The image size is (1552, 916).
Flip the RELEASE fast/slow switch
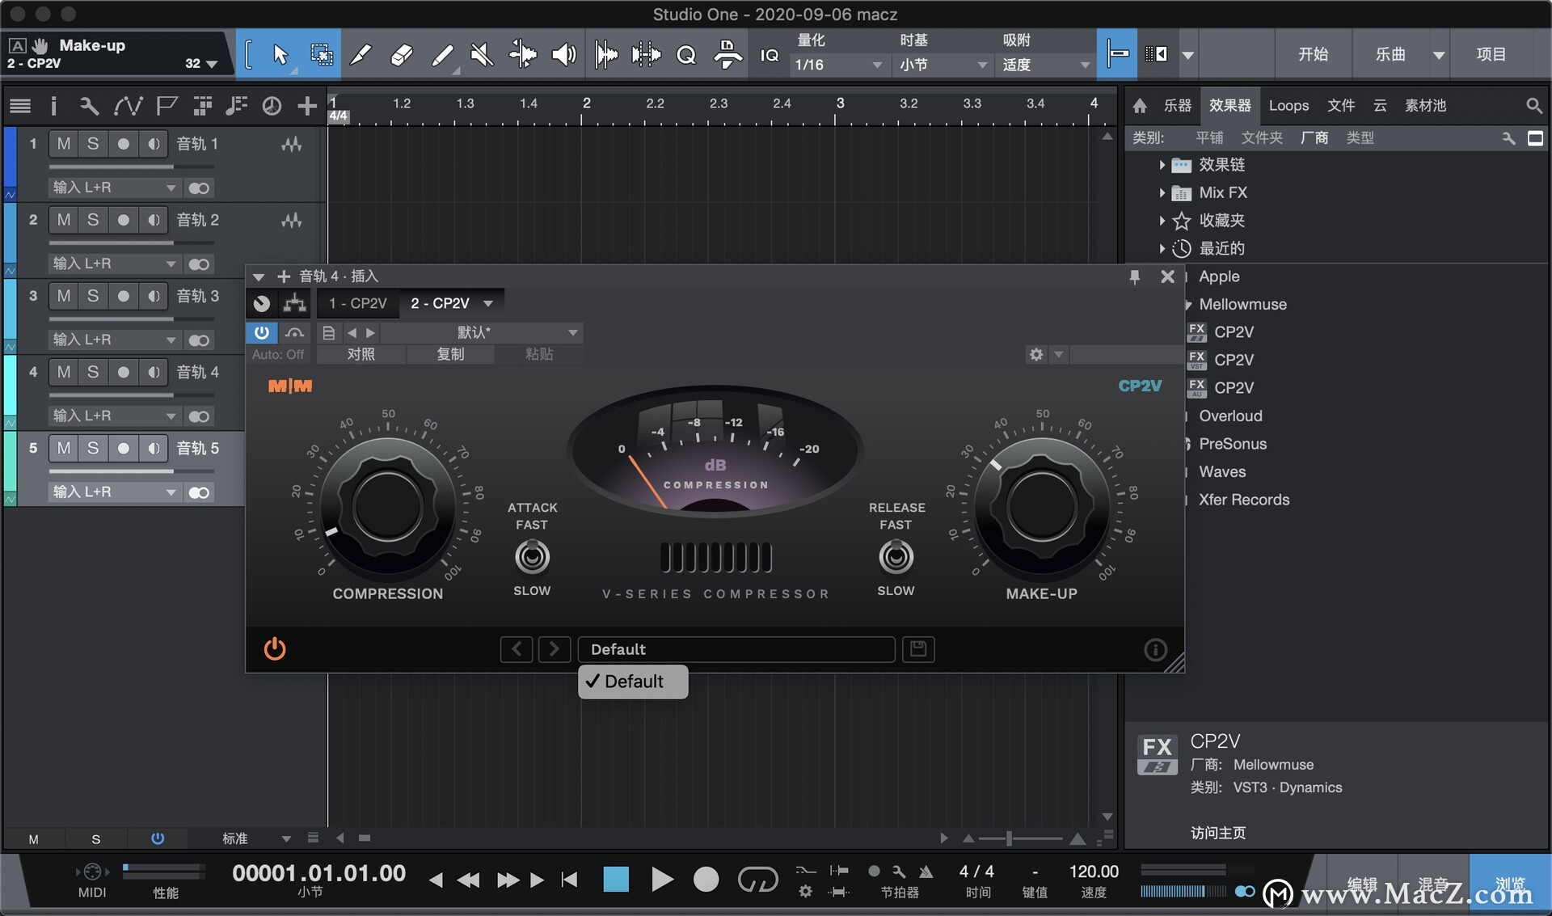point(896,557)
